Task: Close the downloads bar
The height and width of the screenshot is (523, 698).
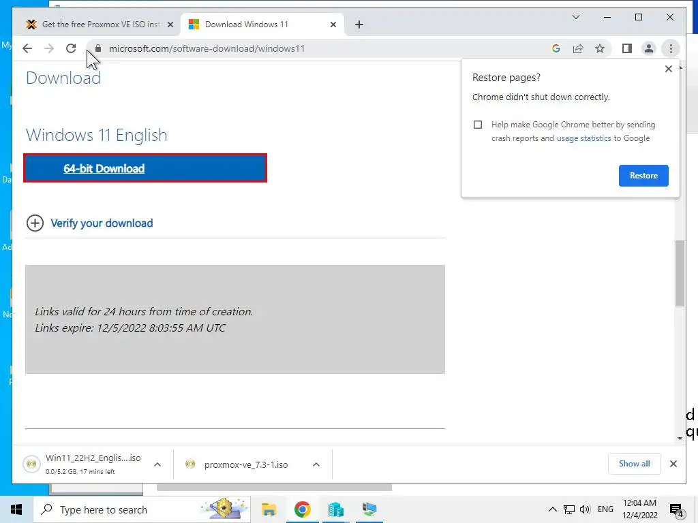Action: 673,464
